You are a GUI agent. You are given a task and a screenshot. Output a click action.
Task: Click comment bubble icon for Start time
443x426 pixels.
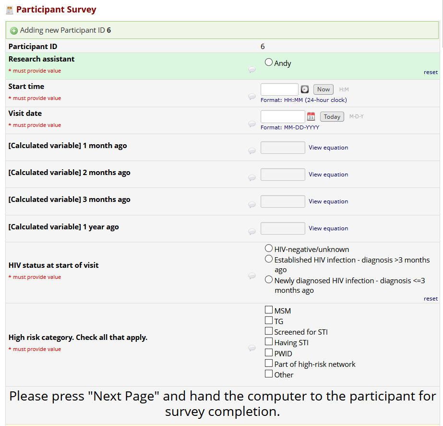(x=251, y=97)
